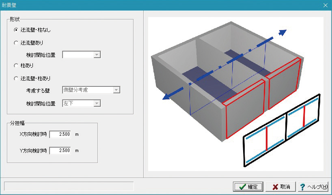This screenshot has height=195, width=332.
Task: Cancel with the 取消 button
Action: point(281,187)
